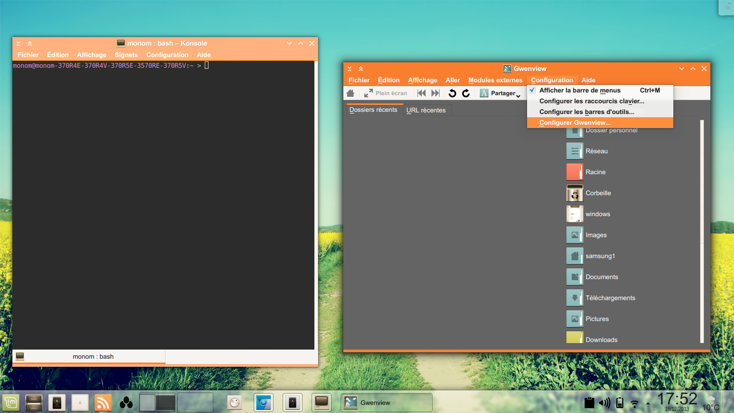
Task: Open the Wi-Fi network tray icon
Action: pos(635,403)
